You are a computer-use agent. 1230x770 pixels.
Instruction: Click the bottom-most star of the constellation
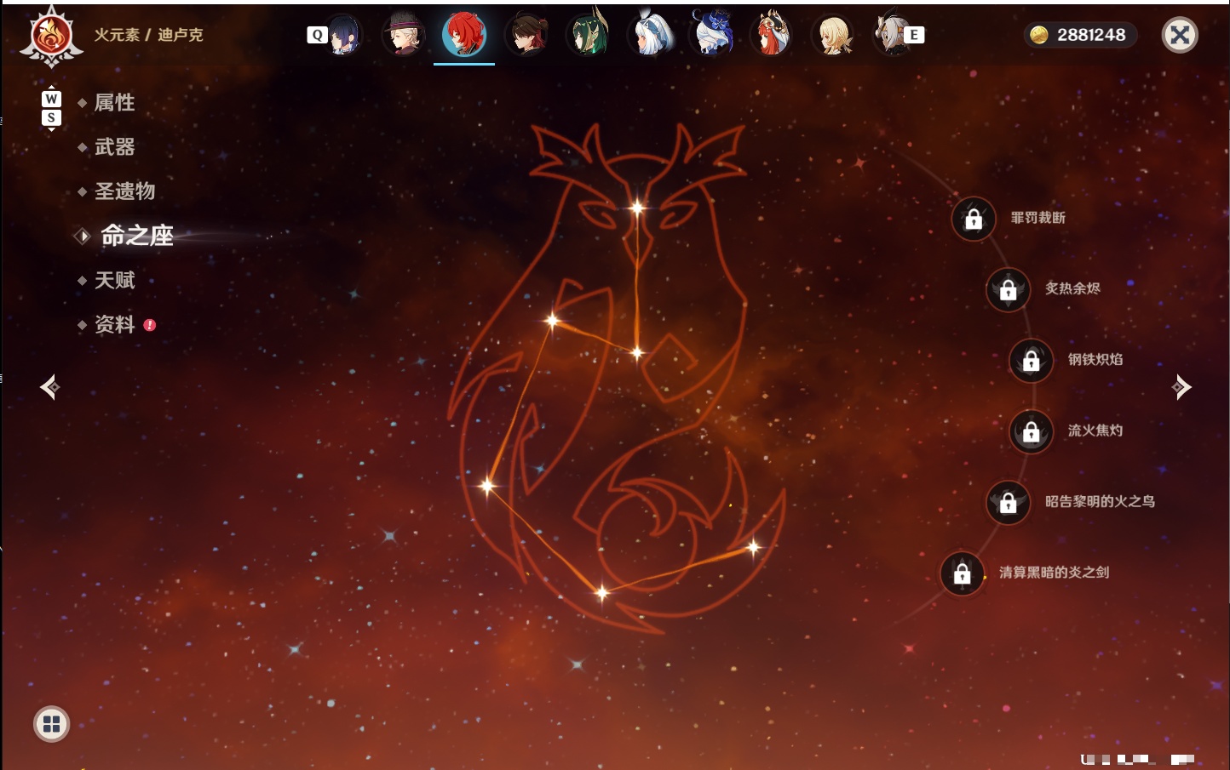602,592
